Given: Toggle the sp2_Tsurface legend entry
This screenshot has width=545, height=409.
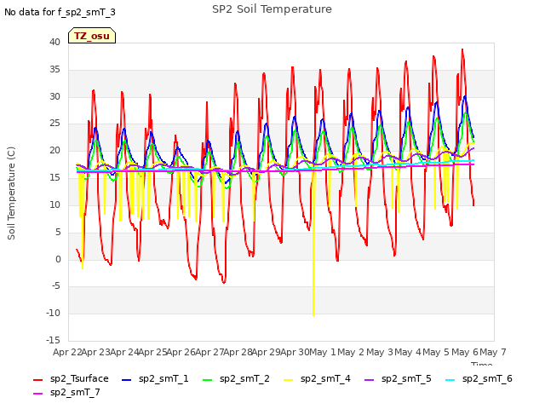Looking at the screenshot, I should coord(71,378).
